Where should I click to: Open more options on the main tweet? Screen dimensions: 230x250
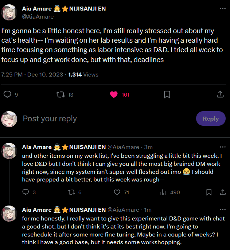point(222,8)
